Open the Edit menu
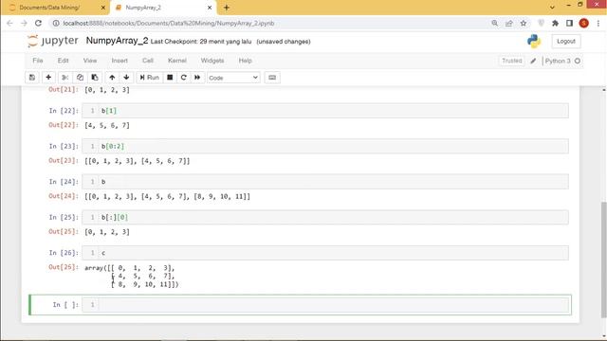Screen dimensions: 607x341 64,61
